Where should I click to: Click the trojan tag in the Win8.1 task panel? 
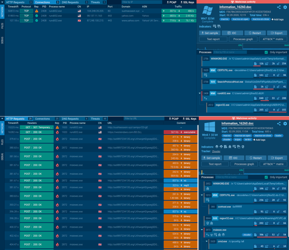tap(237, 140)
